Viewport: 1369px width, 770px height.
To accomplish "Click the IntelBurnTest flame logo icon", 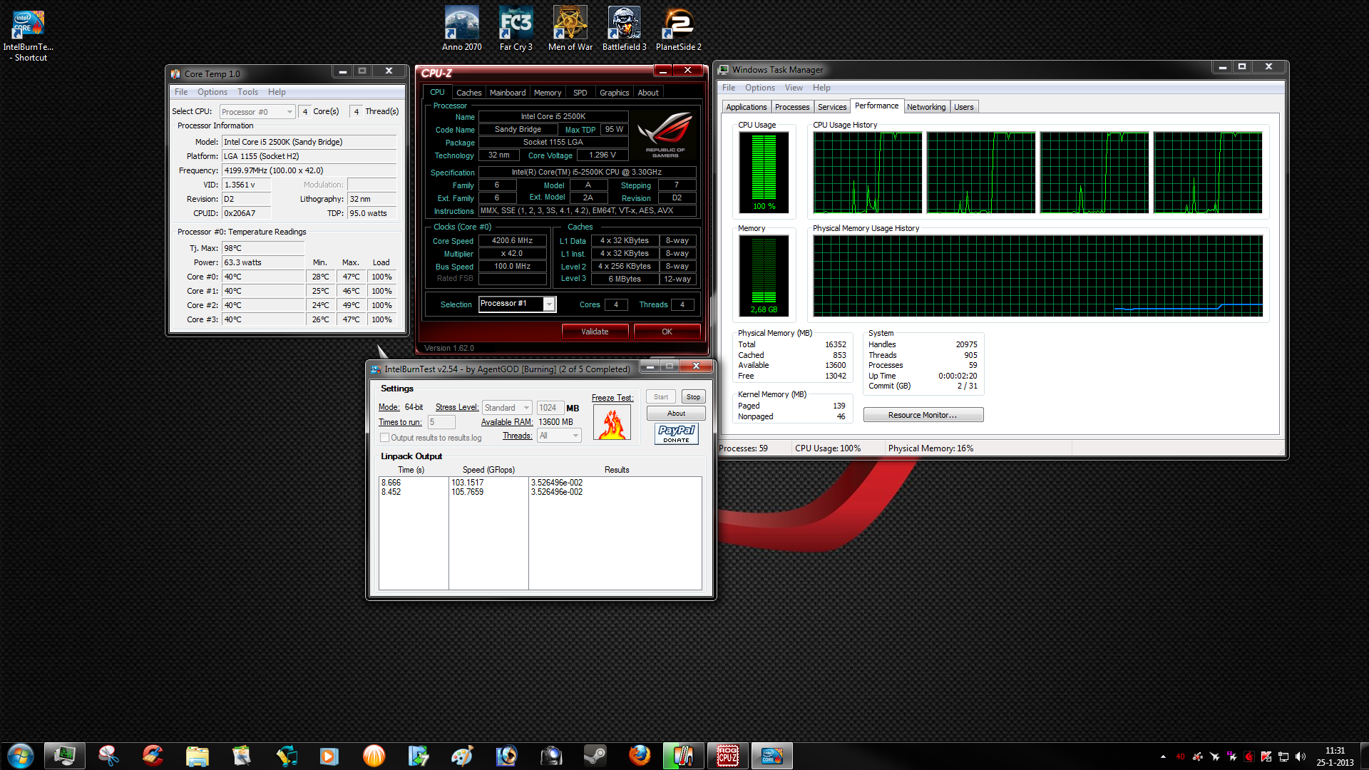I will point(612,423).
